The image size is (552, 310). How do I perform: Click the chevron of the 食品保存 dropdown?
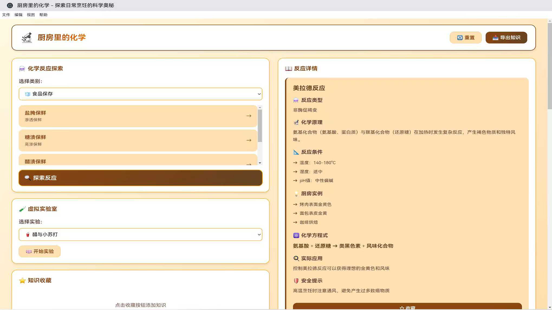(259, 94)
